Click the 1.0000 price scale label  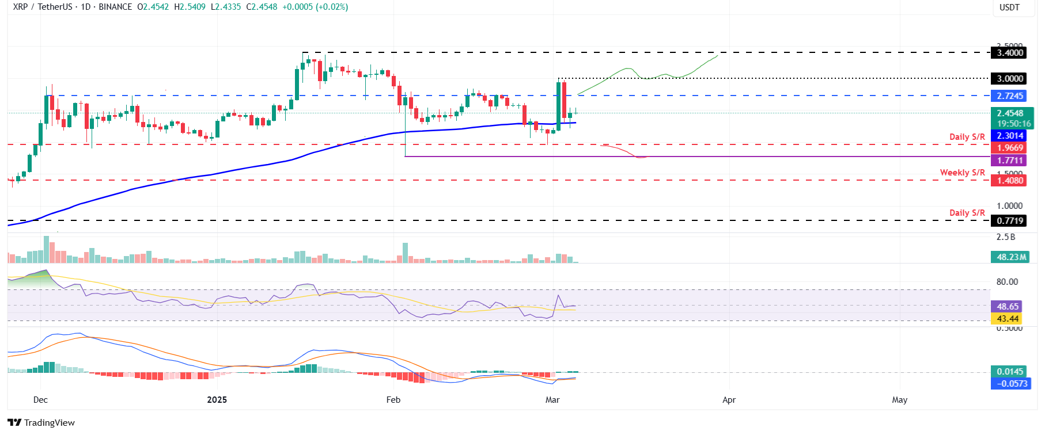[1010, 206]
